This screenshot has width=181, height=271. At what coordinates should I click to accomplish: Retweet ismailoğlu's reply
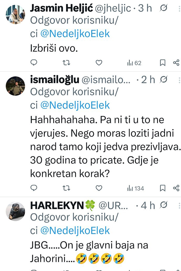coord(66,188)
